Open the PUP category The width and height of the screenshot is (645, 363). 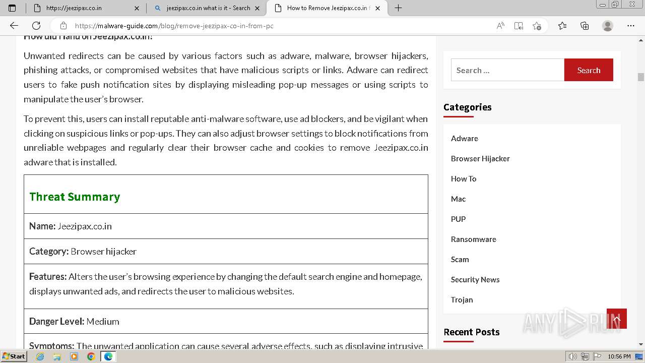coord(458,219)
